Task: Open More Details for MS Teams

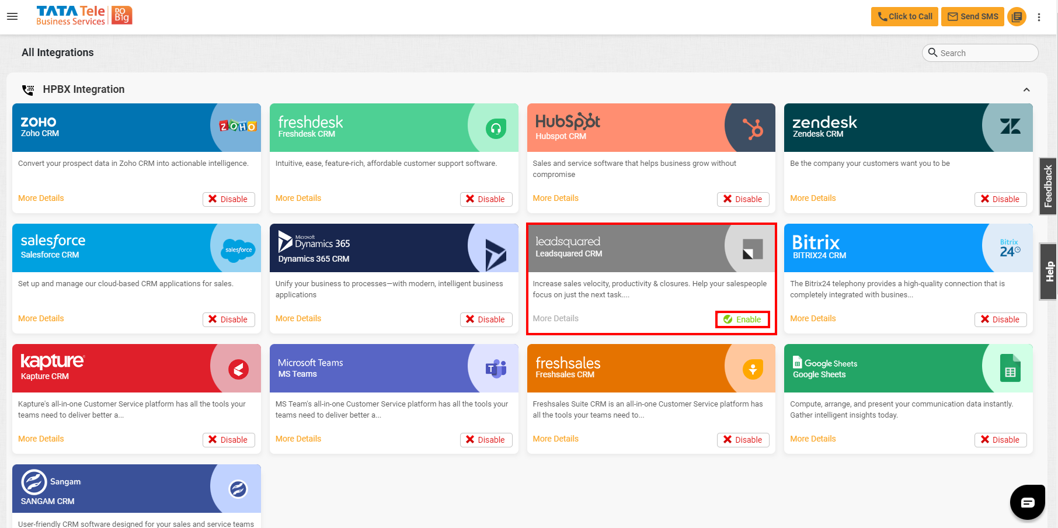Action: point(298,439)
